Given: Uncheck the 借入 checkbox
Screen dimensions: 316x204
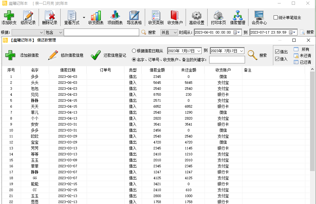Looking at the screenshot, I should (x=277, y=59).
